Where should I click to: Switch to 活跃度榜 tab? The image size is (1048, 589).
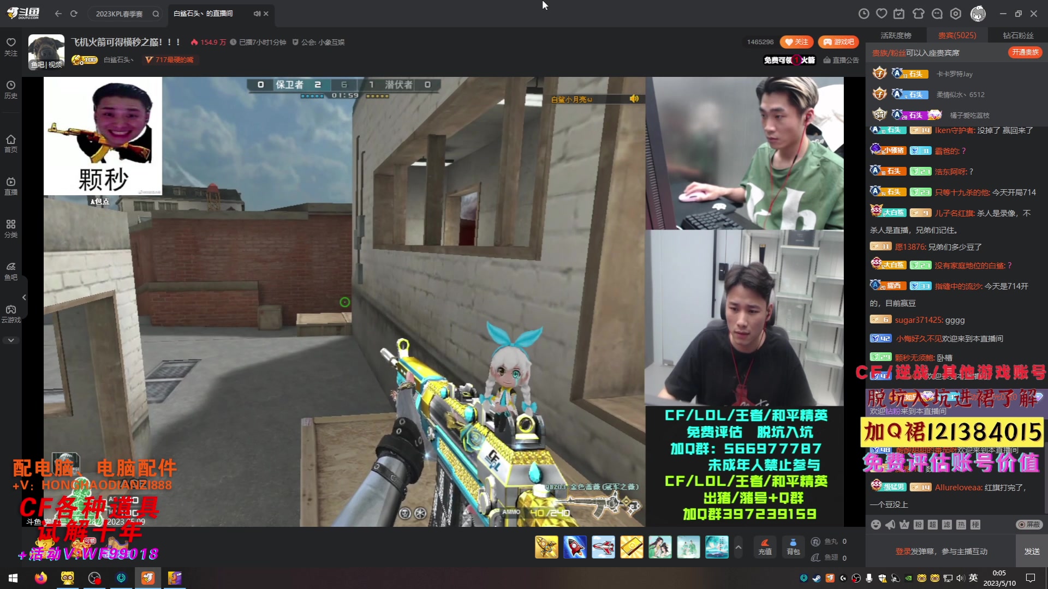pyautogui.click(x=896, y=35)
